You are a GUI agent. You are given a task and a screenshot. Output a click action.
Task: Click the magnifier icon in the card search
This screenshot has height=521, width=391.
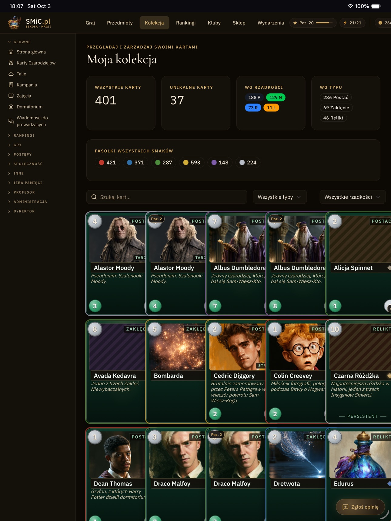point(94,197)
